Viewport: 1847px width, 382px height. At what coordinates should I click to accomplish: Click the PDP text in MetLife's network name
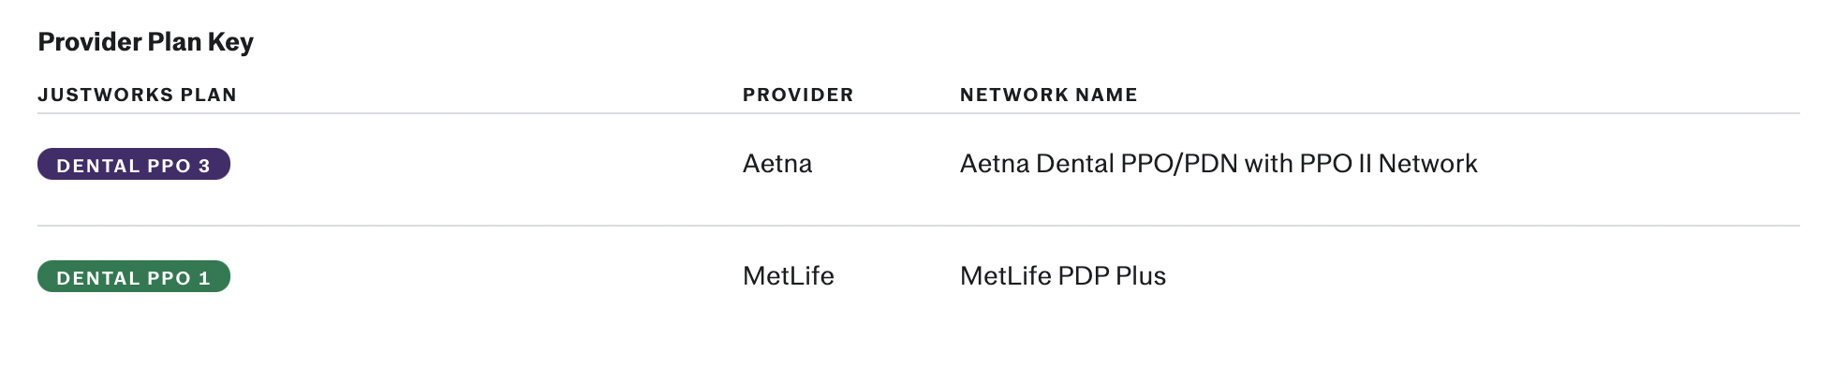coord(1083,276)
